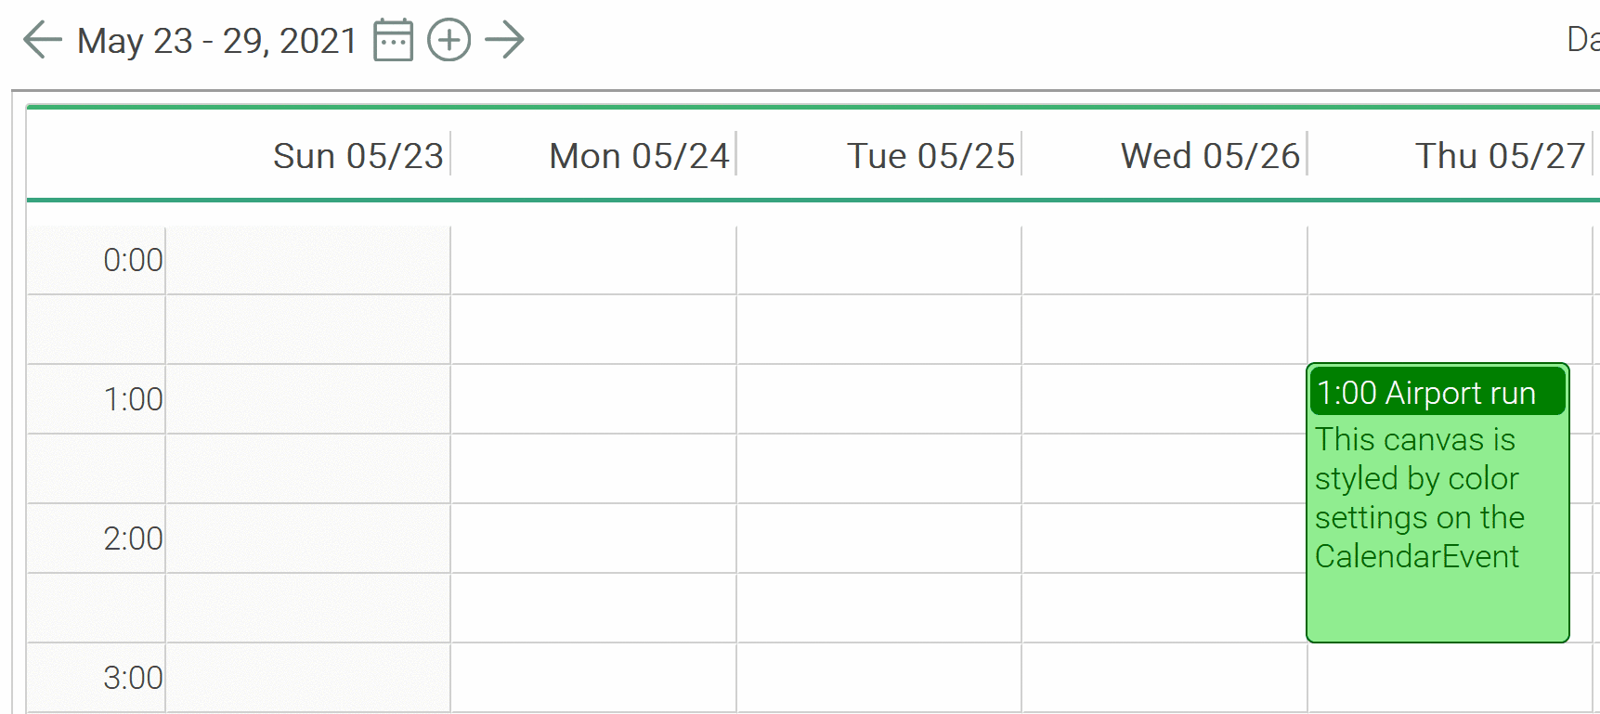Select the Thu 05/27 column header
Viewport: 1600px width, 714px height.
tap(1500, 156)
